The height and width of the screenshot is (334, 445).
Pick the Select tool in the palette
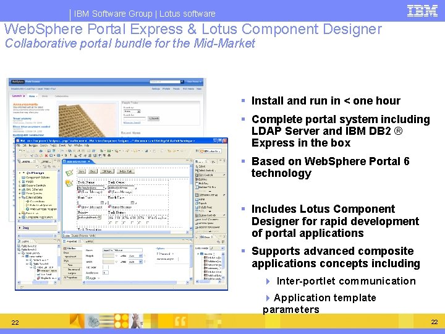(201, 166)
